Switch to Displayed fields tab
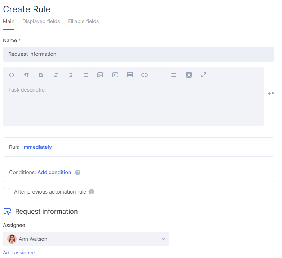The width and height of the screenshot is (282, 258). point(41,21)
